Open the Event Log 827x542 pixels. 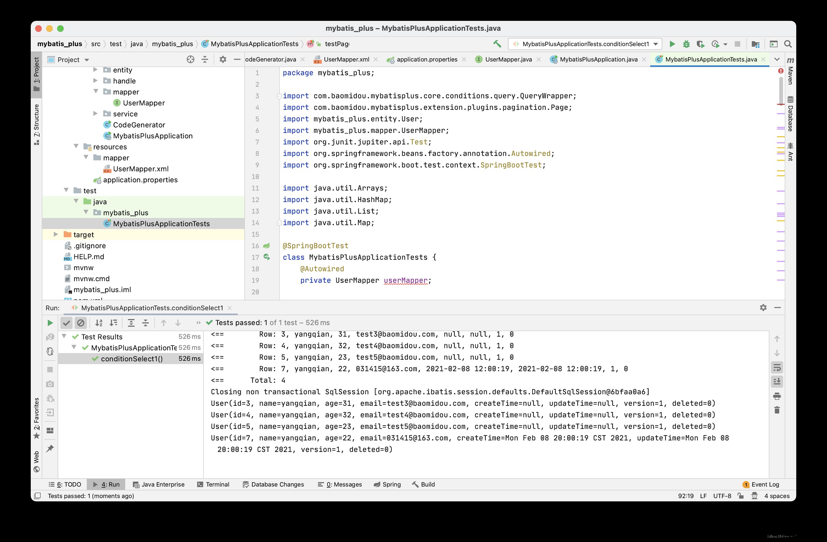pyautogui.click(x=761, y=484)
